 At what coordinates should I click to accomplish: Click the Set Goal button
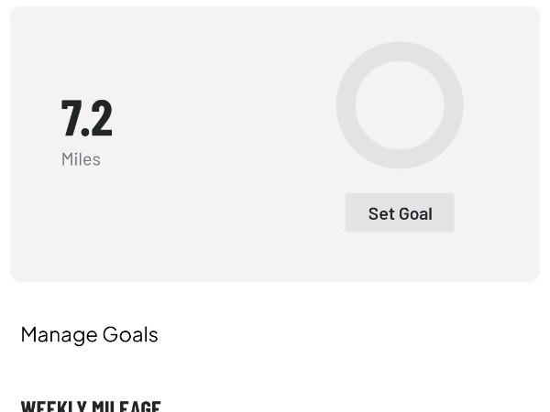(x=400, y=213)
